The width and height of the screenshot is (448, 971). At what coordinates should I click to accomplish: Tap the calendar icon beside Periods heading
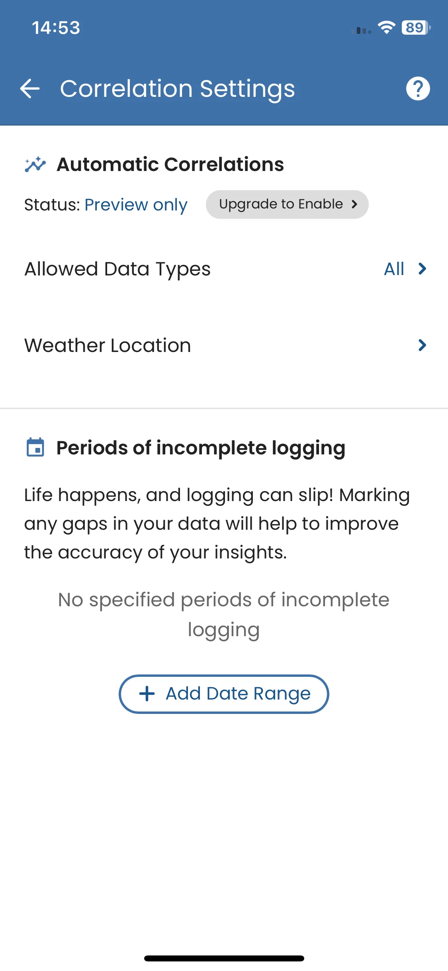coord(35,447)
